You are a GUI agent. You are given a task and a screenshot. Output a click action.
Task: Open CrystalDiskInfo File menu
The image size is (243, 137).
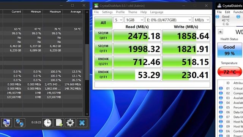tap(219, 12)
